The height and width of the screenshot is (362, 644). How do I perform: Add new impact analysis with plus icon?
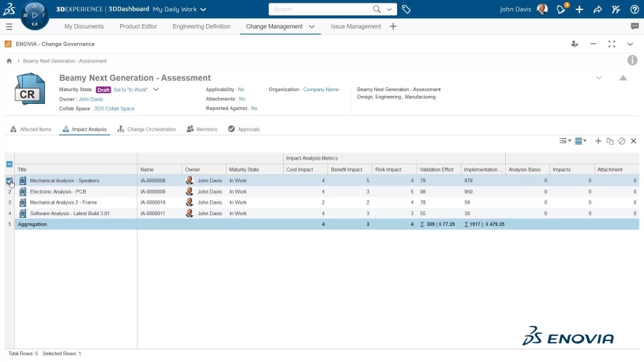tap(598, 141)
